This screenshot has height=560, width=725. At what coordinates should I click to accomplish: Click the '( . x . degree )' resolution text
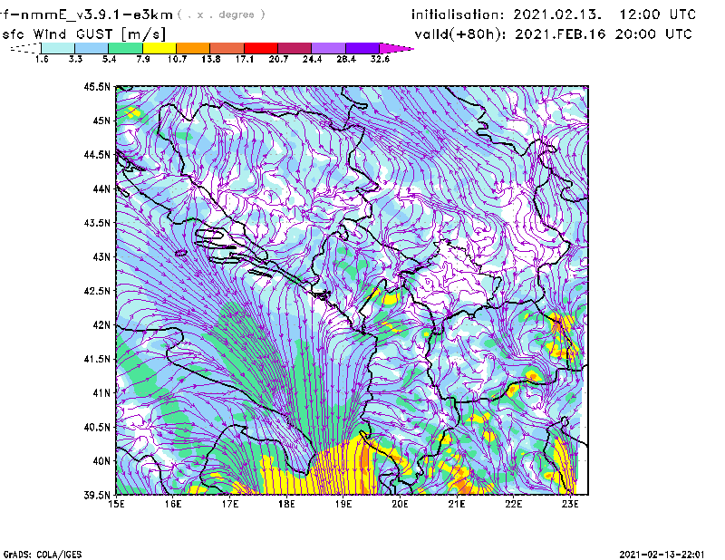pos(221,14)
